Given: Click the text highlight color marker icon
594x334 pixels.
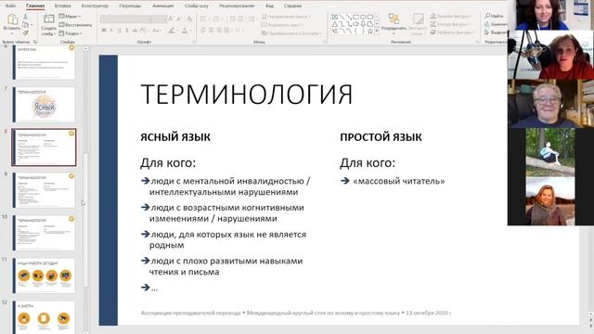Looking at the screenshot, I should coord(172,31).
